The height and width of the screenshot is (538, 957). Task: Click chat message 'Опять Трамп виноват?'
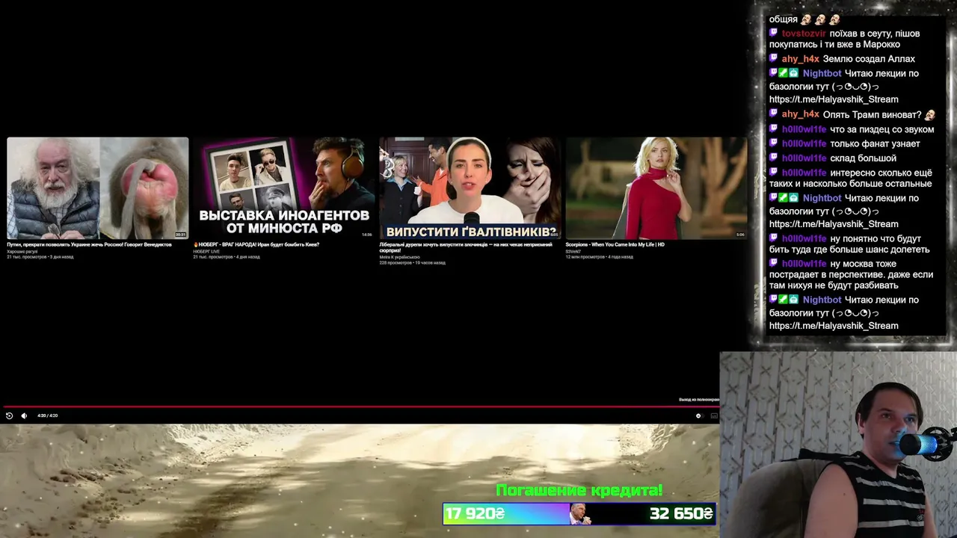tap(872, 115)
